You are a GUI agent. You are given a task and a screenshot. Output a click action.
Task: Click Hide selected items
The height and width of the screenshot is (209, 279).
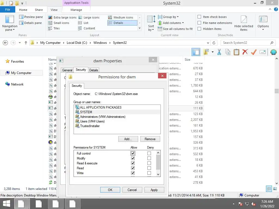pyautogui.click(x=244, y=23)
